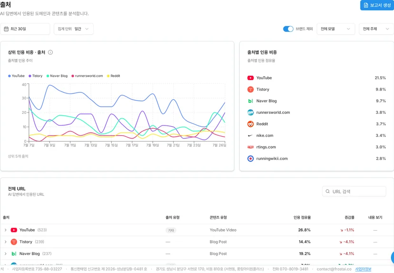Sort by 콘텐츠 유형 column header

[x=218, y=217]
